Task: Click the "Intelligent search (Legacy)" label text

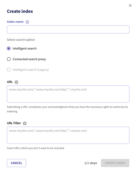Action: pyautogui.click(x=31, y=70)
